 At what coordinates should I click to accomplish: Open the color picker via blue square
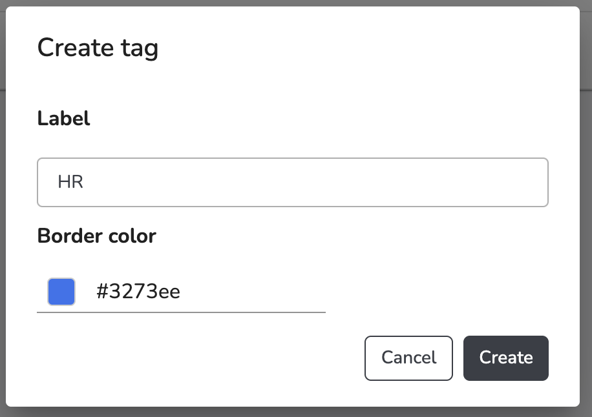tap(61, 292)
